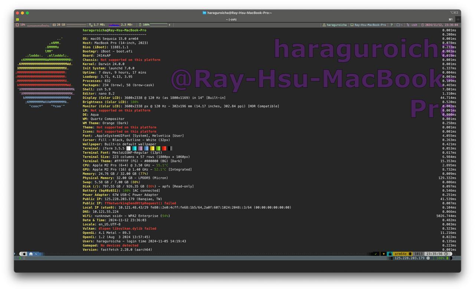Click the blue network activity graph
Viewport: 475px width, 291px height.
[x=114, y=25]
